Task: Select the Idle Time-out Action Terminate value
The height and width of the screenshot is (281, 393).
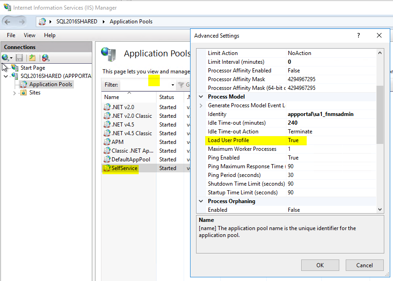Action: click(300, 132)
